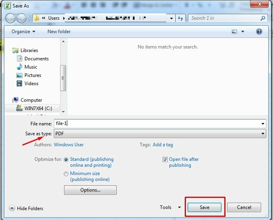Click the navigation pane scroll up arrow
Image resolution: width=273 pixels, height=220 pixels.
coord(63,41)
